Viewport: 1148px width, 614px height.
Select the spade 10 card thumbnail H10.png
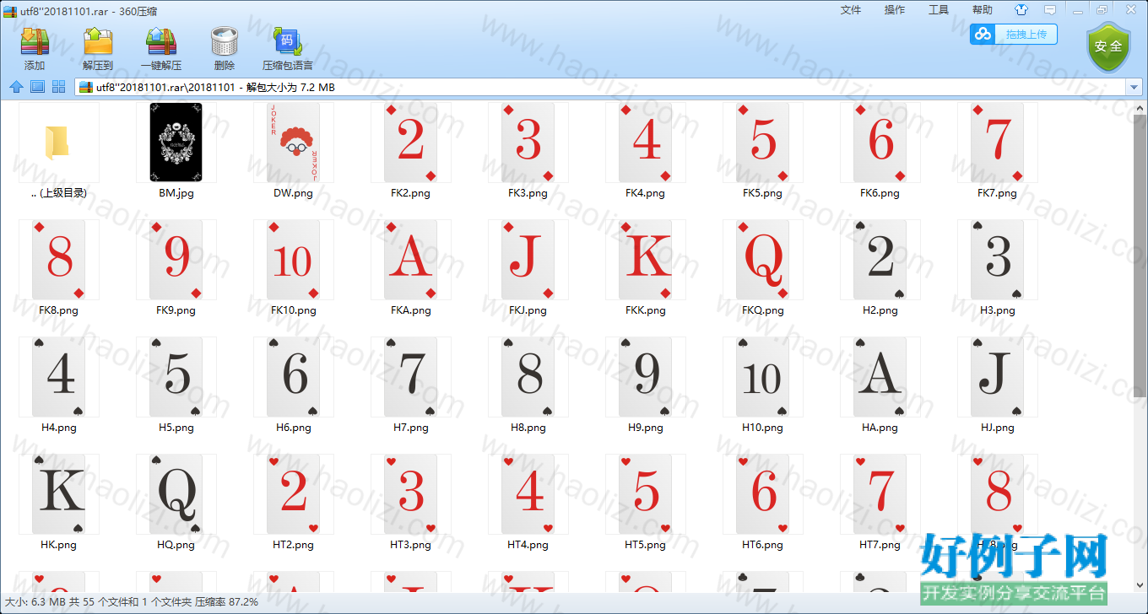763,377
